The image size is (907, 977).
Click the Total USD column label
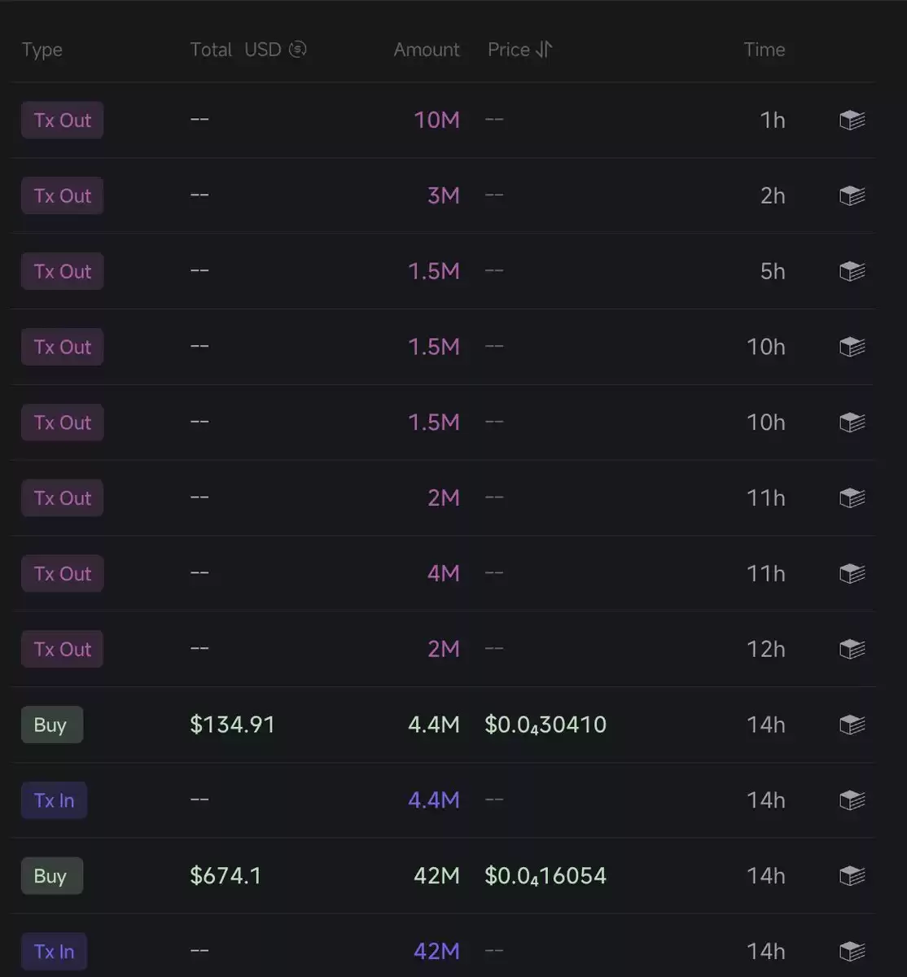235,50
